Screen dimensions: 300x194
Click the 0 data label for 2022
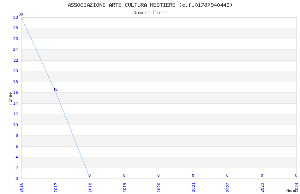[x=227, y=175]
